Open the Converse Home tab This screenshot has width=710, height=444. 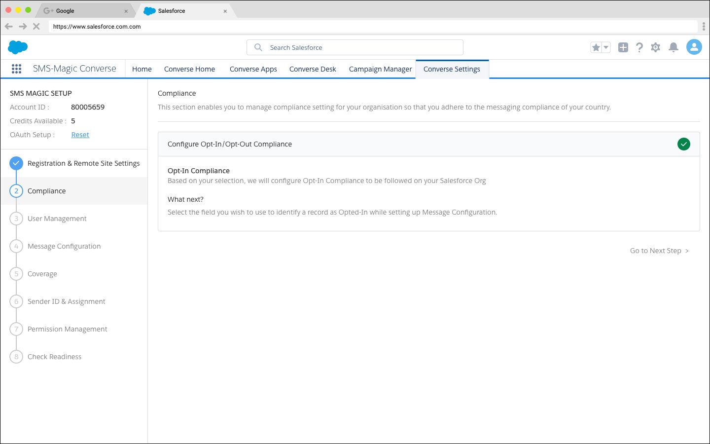190,69
